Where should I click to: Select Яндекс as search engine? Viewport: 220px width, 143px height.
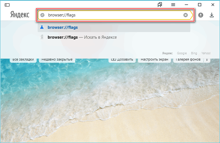[x=167, y=53]
